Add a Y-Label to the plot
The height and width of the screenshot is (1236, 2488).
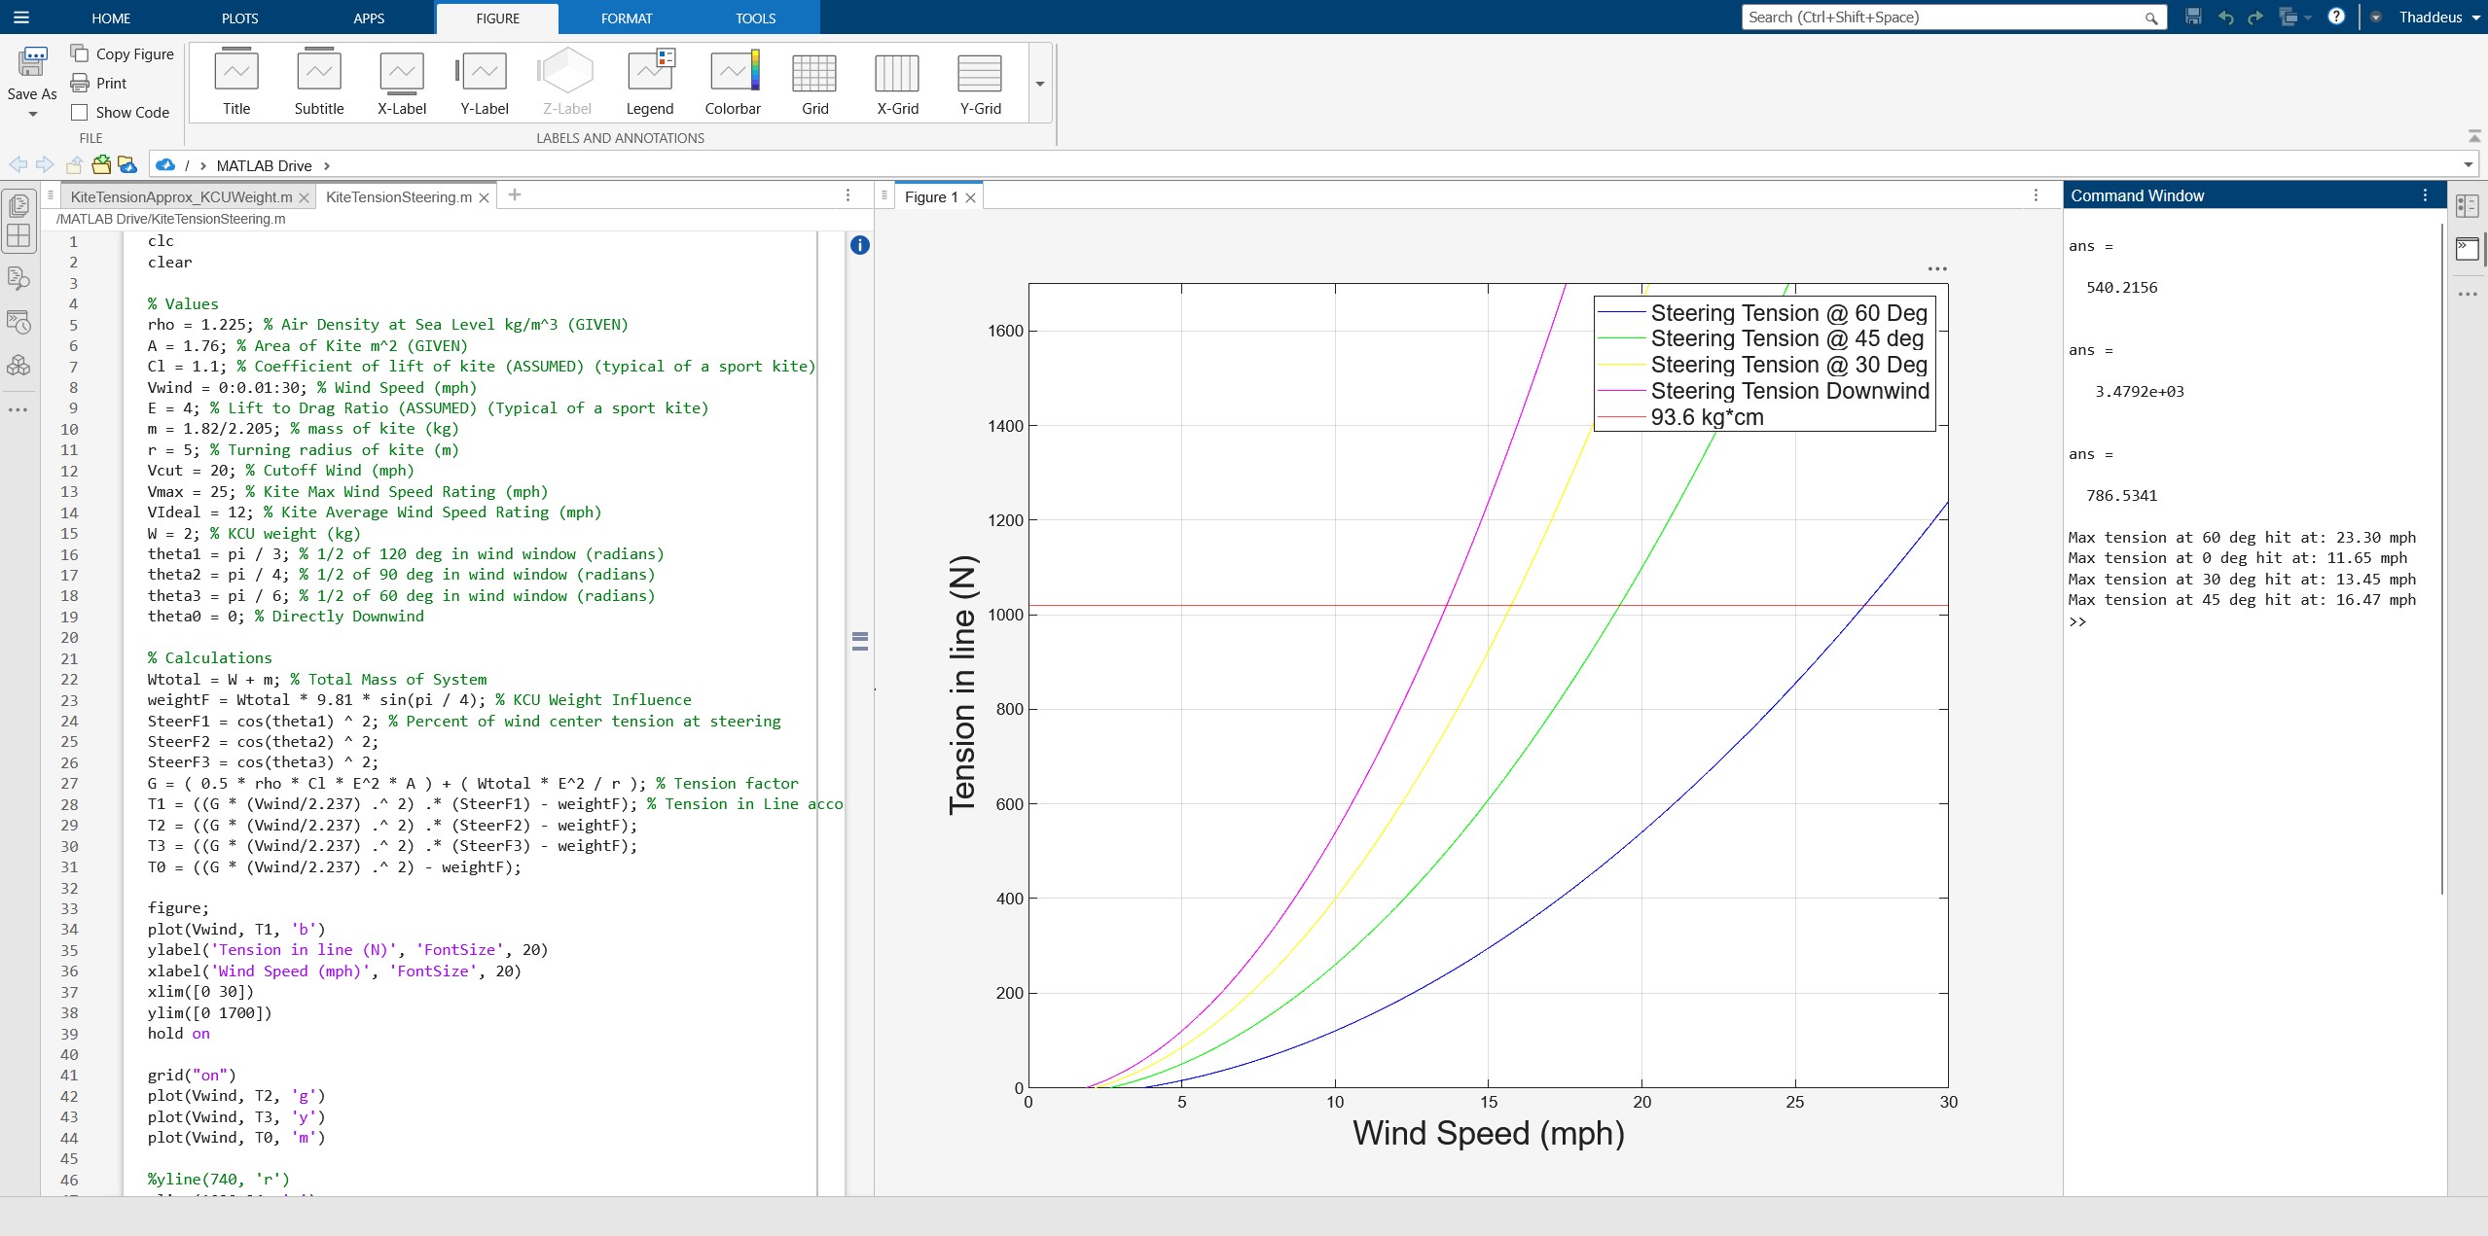pos(485,82)
